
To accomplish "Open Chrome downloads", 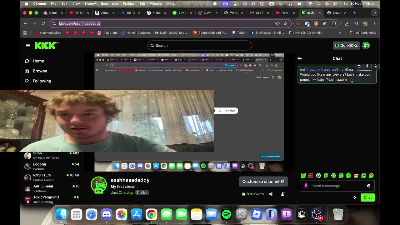I will (x=347, y=23).
